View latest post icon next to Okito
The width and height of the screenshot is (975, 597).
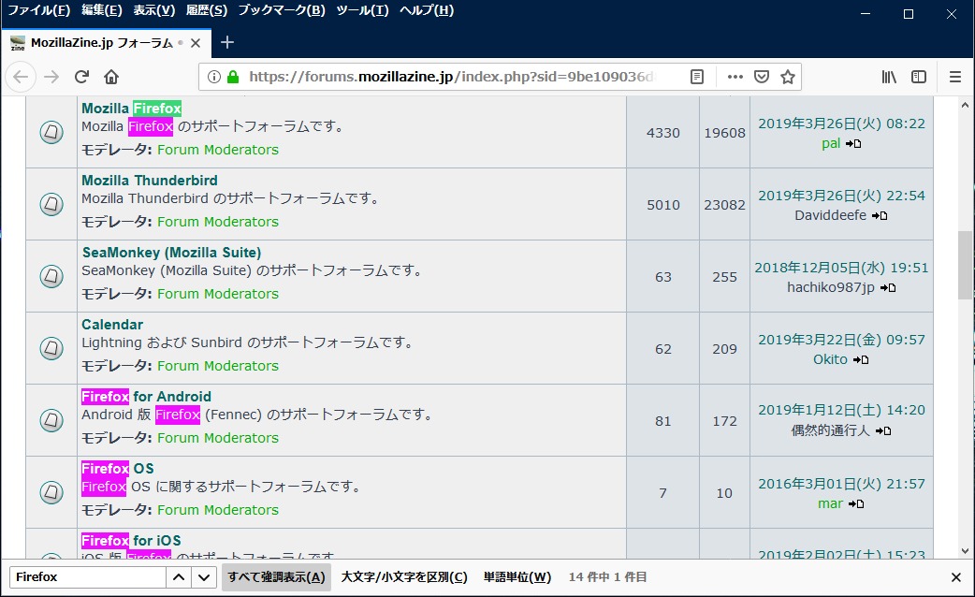click(861, 360)
